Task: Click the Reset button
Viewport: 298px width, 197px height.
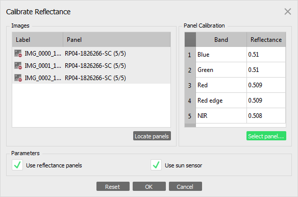Action: click(x=113, y=186)
